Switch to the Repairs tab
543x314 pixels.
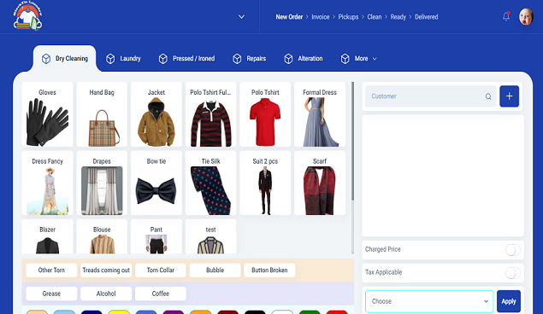(x=250, y=59)
